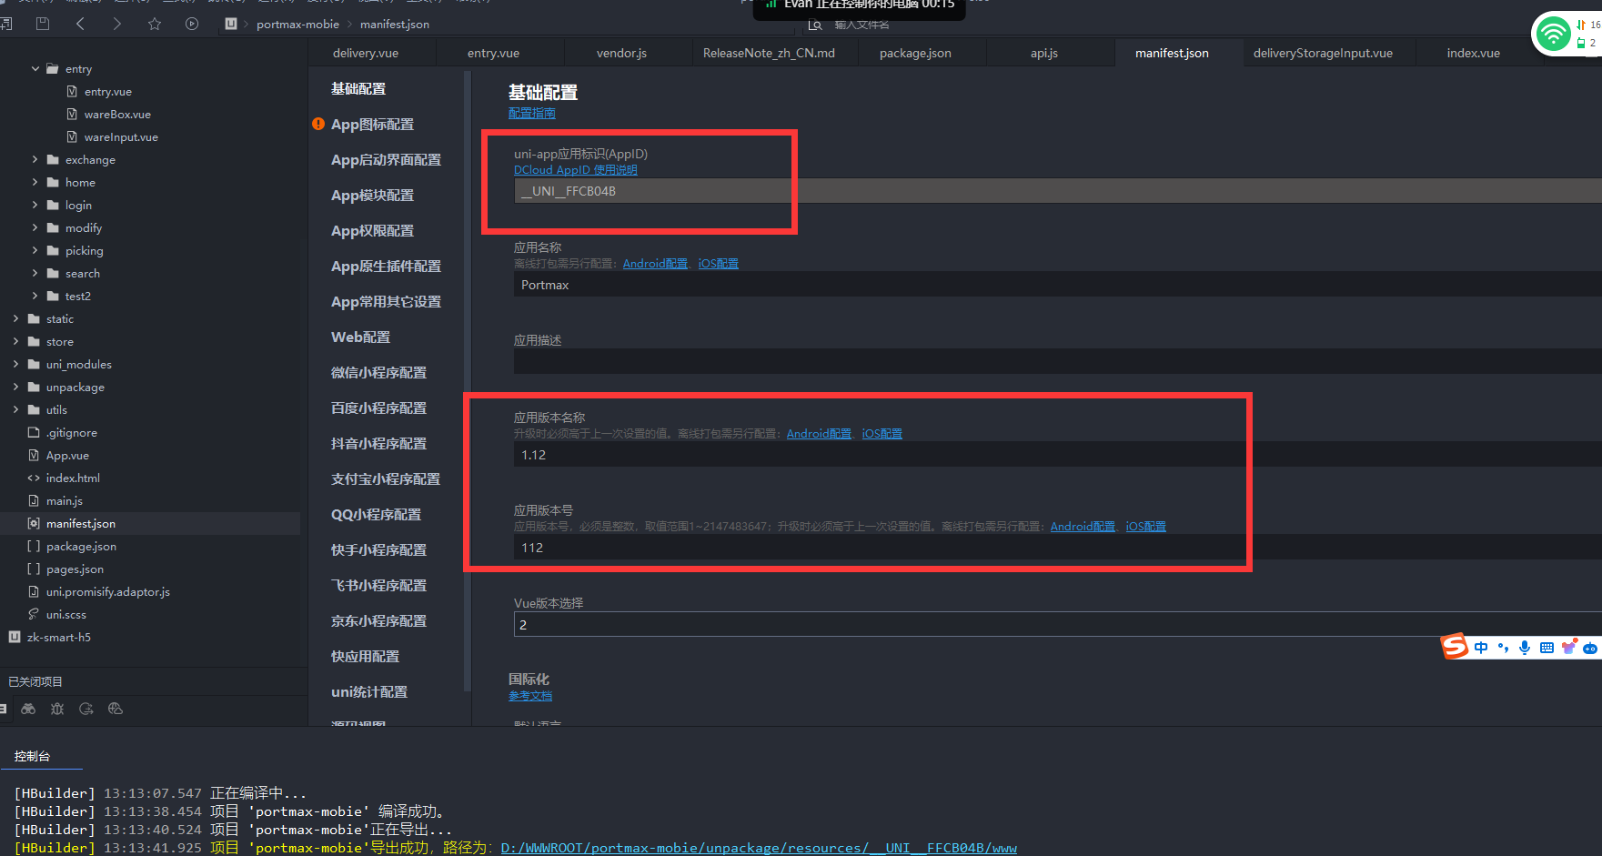This screenshot has height=856, width=1602.
Task: Open the DCloud AppID 使用说明 link
Action: click(x=575, y=169)
